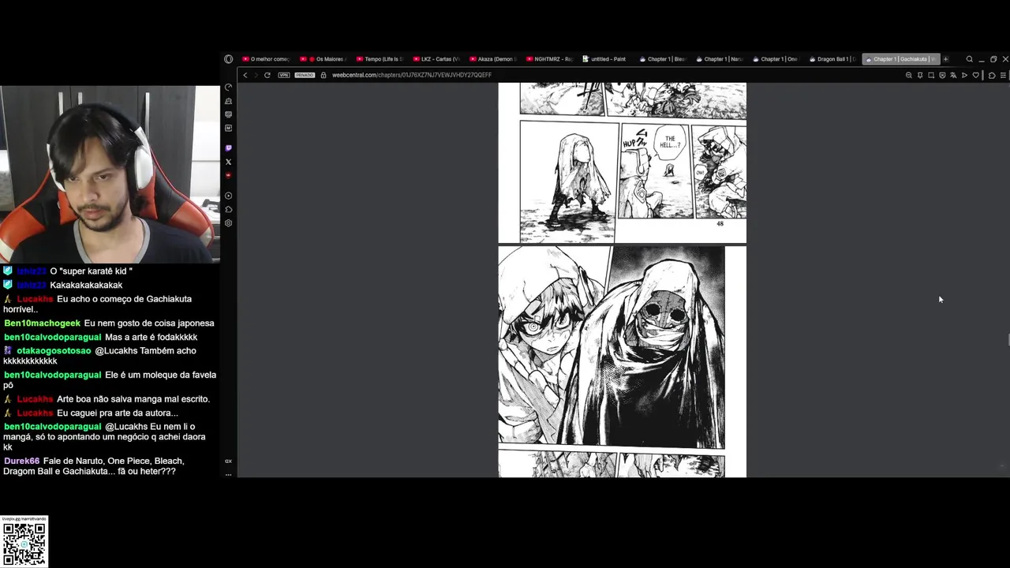The width and height of the screenshot is (1010, 568).
Task: Reload the current page
Action: 267,75
